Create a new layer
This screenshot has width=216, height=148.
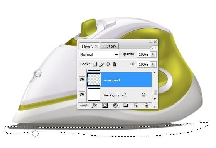(x=136, y=105)
